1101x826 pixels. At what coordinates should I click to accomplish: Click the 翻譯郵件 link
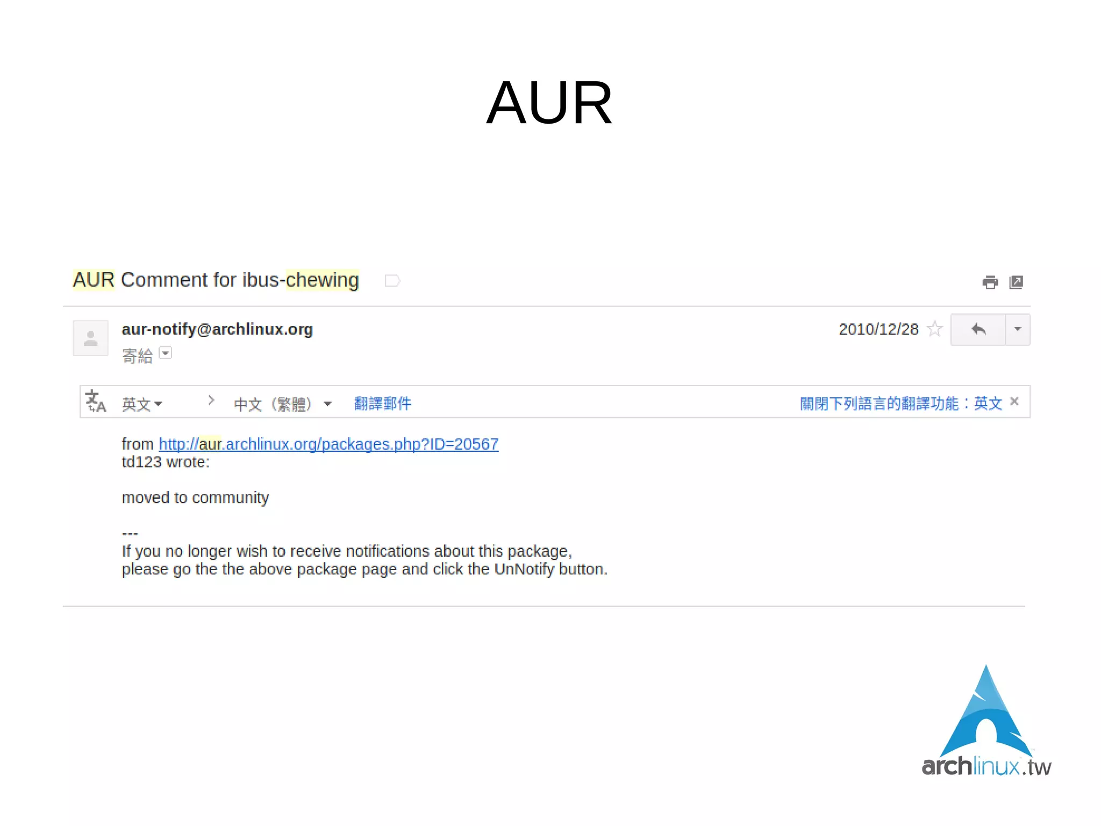(x=382, y=403)
